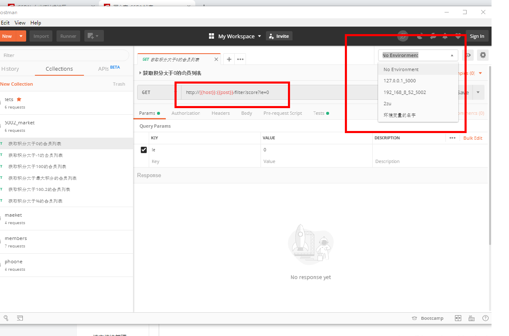
Task: Open the members collection
Action: (66, 242)
